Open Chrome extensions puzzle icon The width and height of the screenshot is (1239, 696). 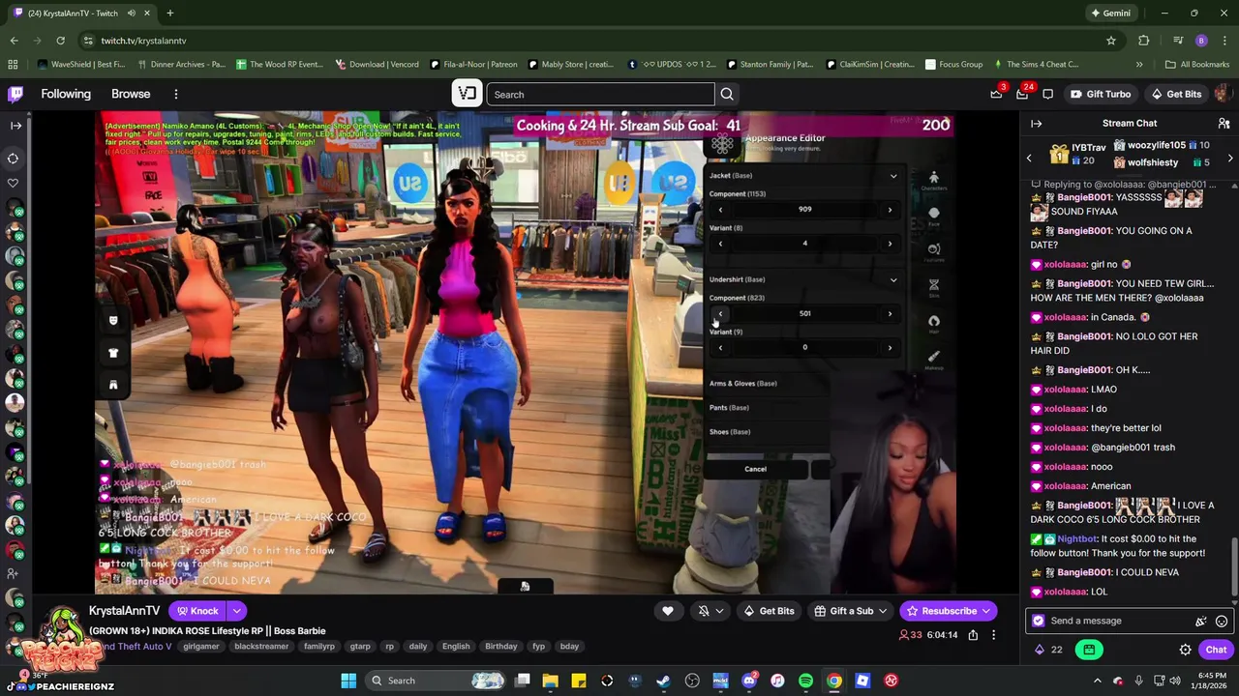(1143, 41)
